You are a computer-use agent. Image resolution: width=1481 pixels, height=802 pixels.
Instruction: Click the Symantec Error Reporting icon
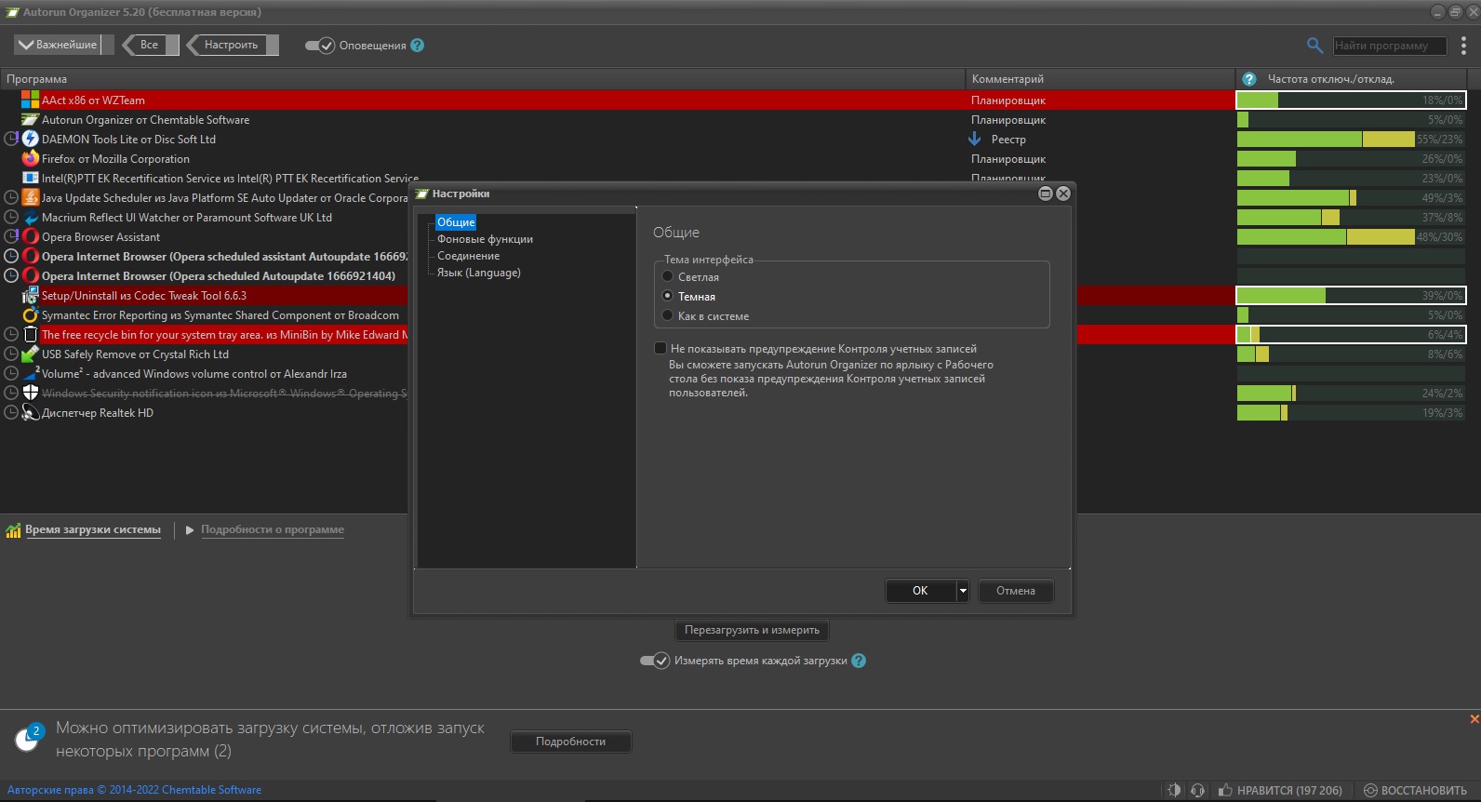[30, 314]
